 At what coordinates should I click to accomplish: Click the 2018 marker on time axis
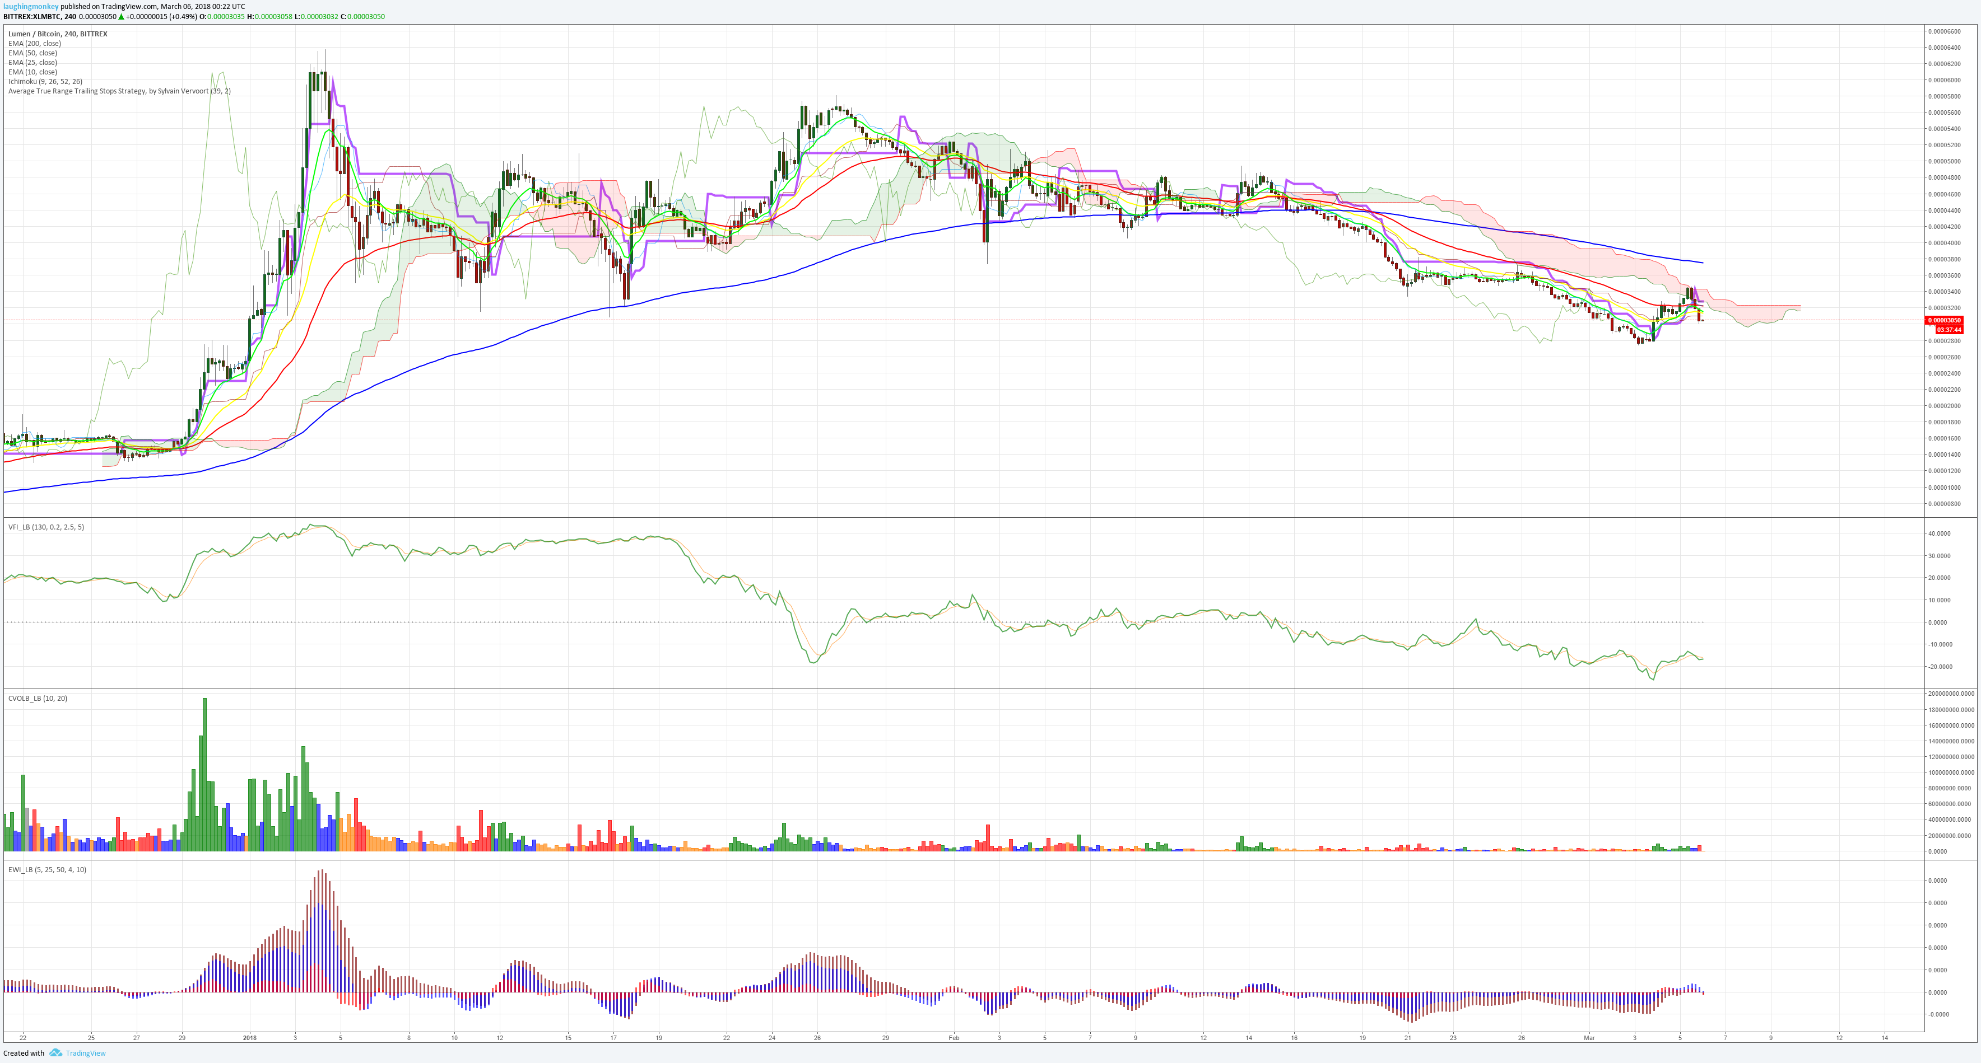point(249,1038)
